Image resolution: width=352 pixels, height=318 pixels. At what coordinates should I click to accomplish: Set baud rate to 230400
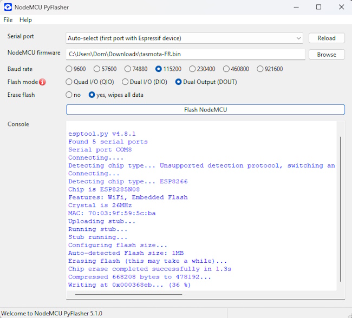(x=202, y=69)
